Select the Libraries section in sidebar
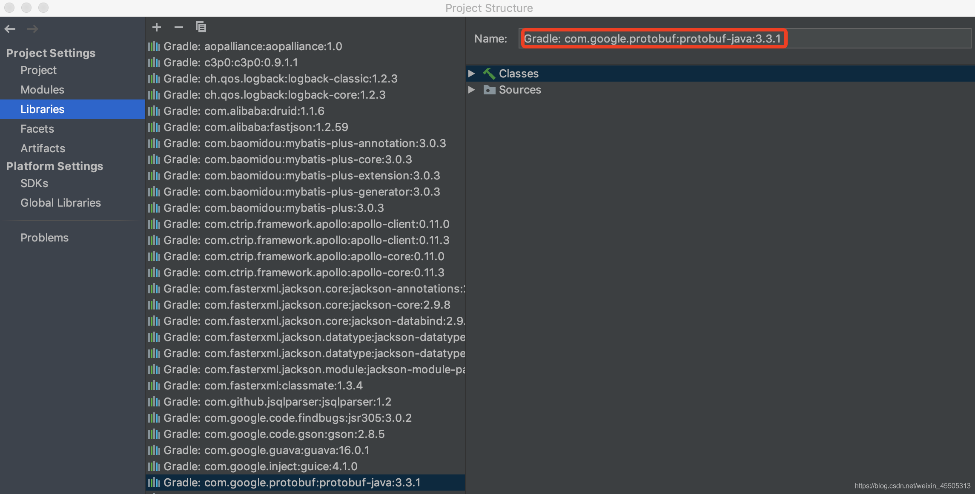 coord(42,109)
